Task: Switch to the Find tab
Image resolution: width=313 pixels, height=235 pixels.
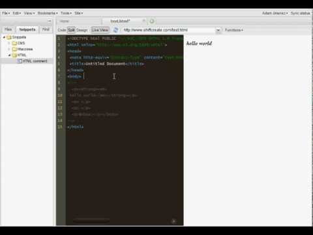Action: 46,29
